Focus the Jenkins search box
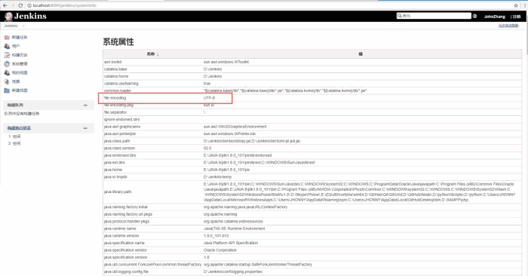The width and height of the screenshot is (528, 276). pyautogui.click(x=434, y=16)
